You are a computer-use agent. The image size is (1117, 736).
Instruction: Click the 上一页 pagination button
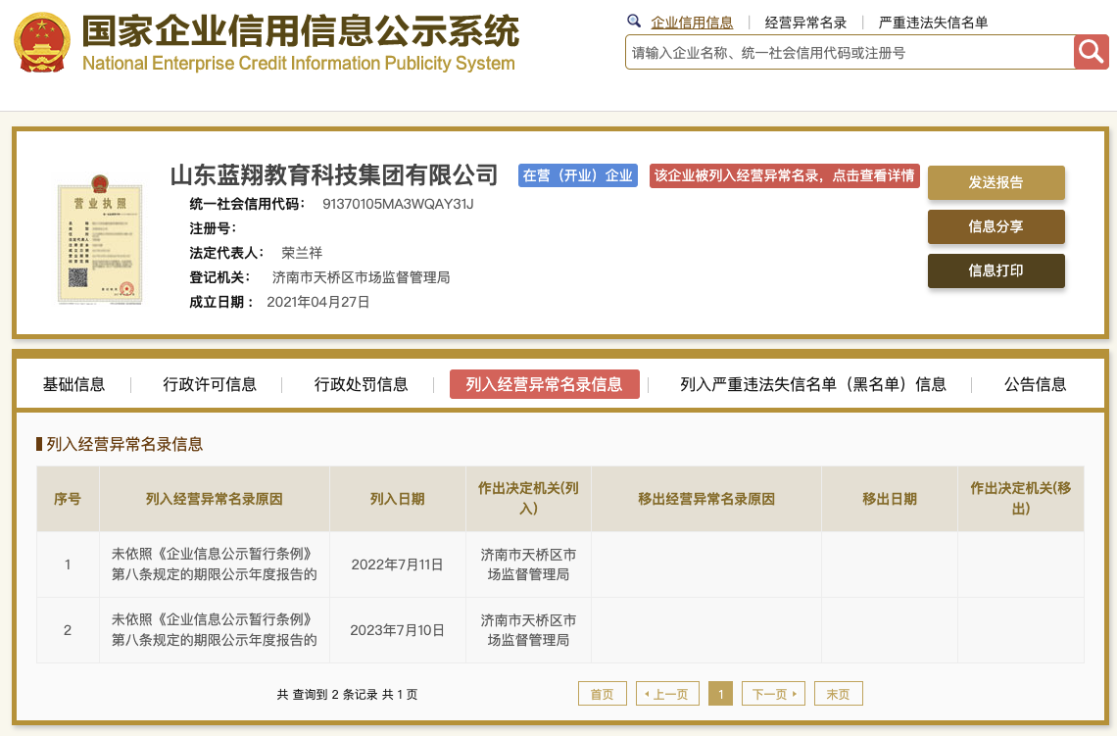667,694
